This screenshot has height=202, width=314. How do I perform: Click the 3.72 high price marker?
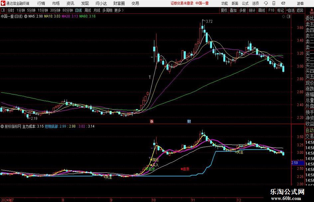coord(209,22)
